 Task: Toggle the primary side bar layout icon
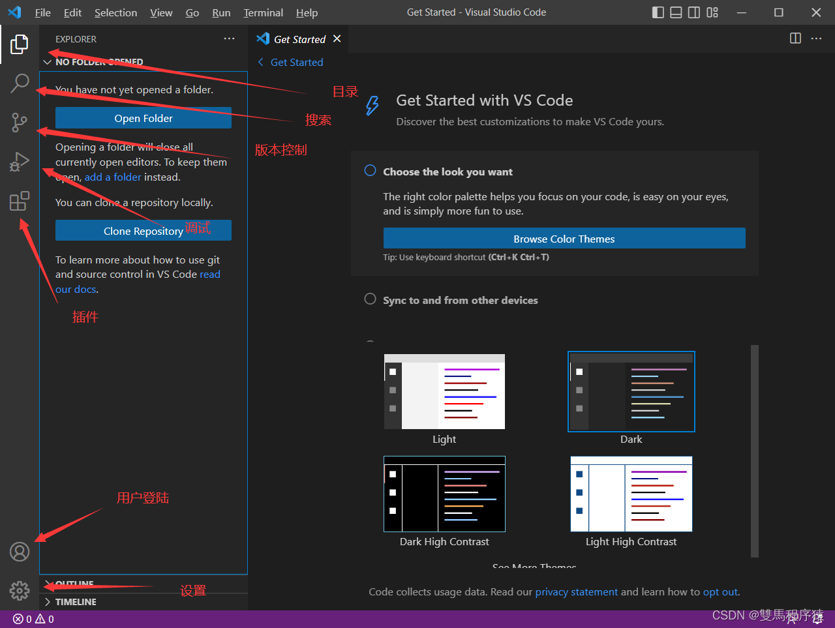click(x=658, y=12)
